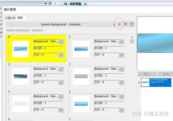Click the 状态数:1 field of picture 3
This screenshot has height=121, width=173.
109,76
